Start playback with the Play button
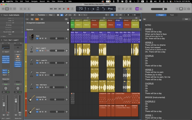This screenshot has width=192, height=120. click(x=64, y=9)
